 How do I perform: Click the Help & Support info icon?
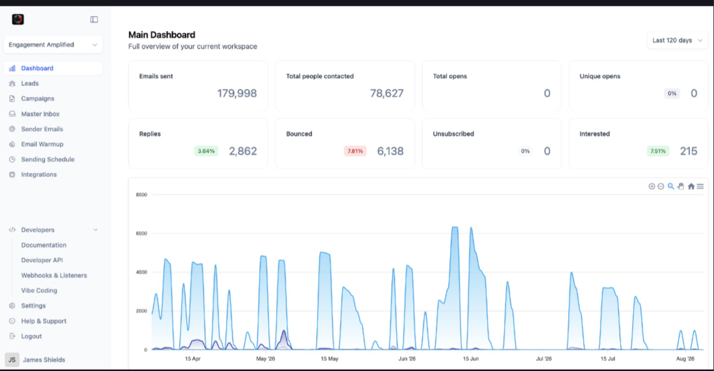[12, 321]
